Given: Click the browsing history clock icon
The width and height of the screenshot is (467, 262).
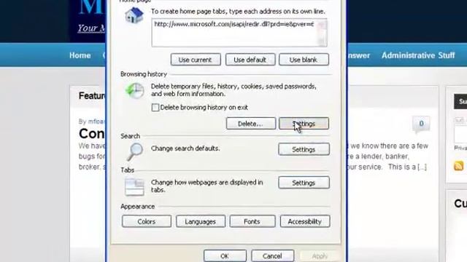Looking at the screenshot, I should coord(134,90).
